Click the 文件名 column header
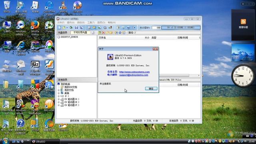This screenshot has width=256, height=144. pos(102,38)
